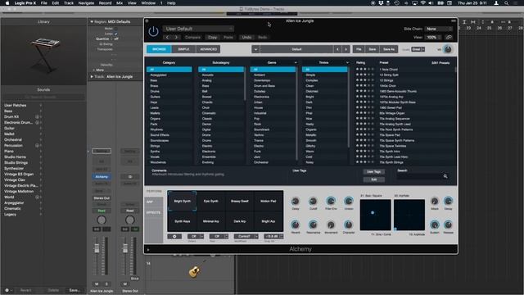
Task: Click the plugin link chain icon
Action: (449, 37)
